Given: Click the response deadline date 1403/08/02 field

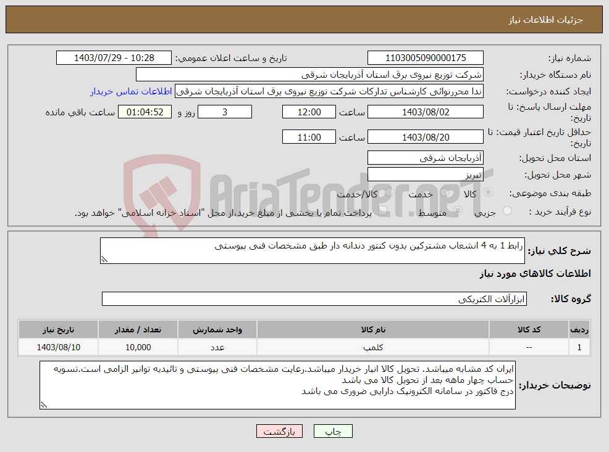Looking at the screenshot, I should coord(426,112).
